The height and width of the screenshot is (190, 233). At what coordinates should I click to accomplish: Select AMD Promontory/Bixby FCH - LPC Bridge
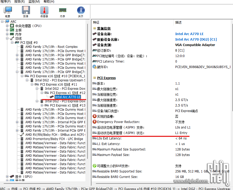click(x=54, y=139)
